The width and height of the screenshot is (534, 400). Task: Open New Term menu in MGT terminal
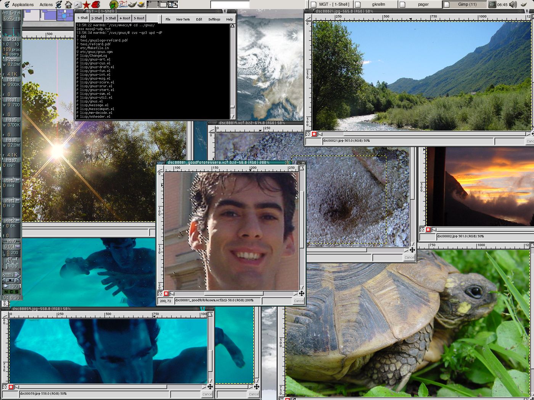tap(183, 19)
